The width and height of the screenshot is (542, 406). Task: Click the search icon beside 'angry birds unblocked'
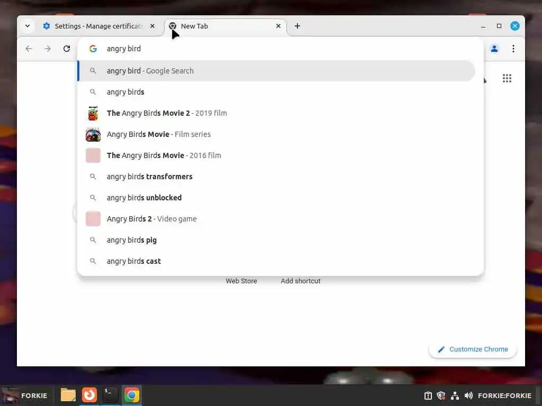pyautogui.click(x=93, y=198)
